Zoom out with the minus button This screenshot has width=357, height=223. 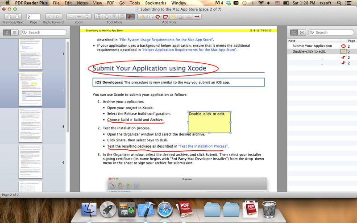coord(71,17)
